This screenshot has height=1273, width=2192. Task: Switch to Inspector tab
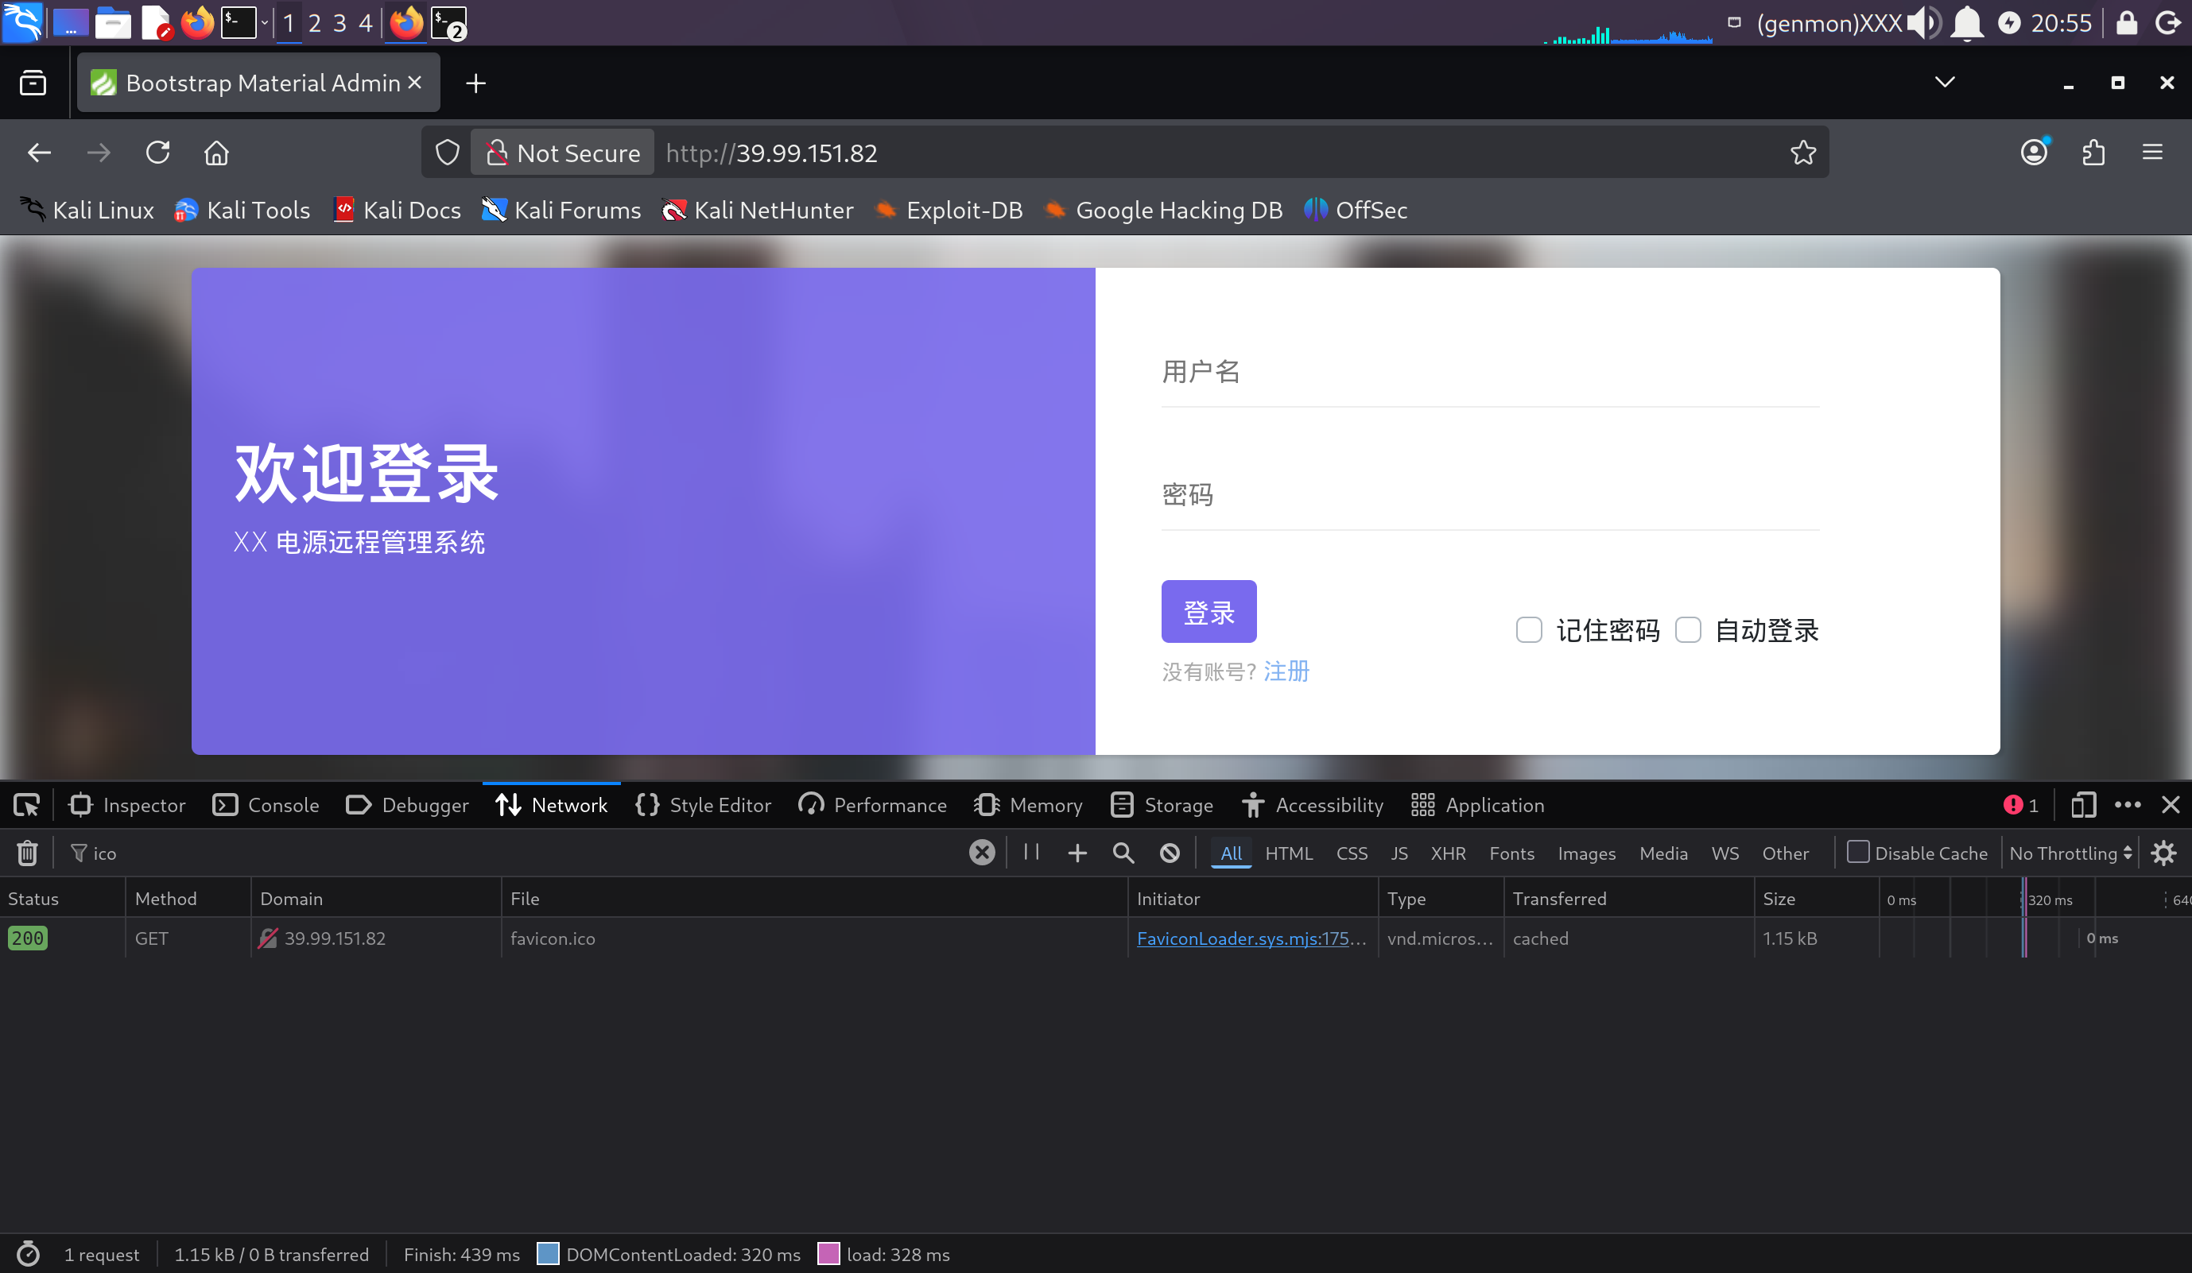[x=128, y=805]
